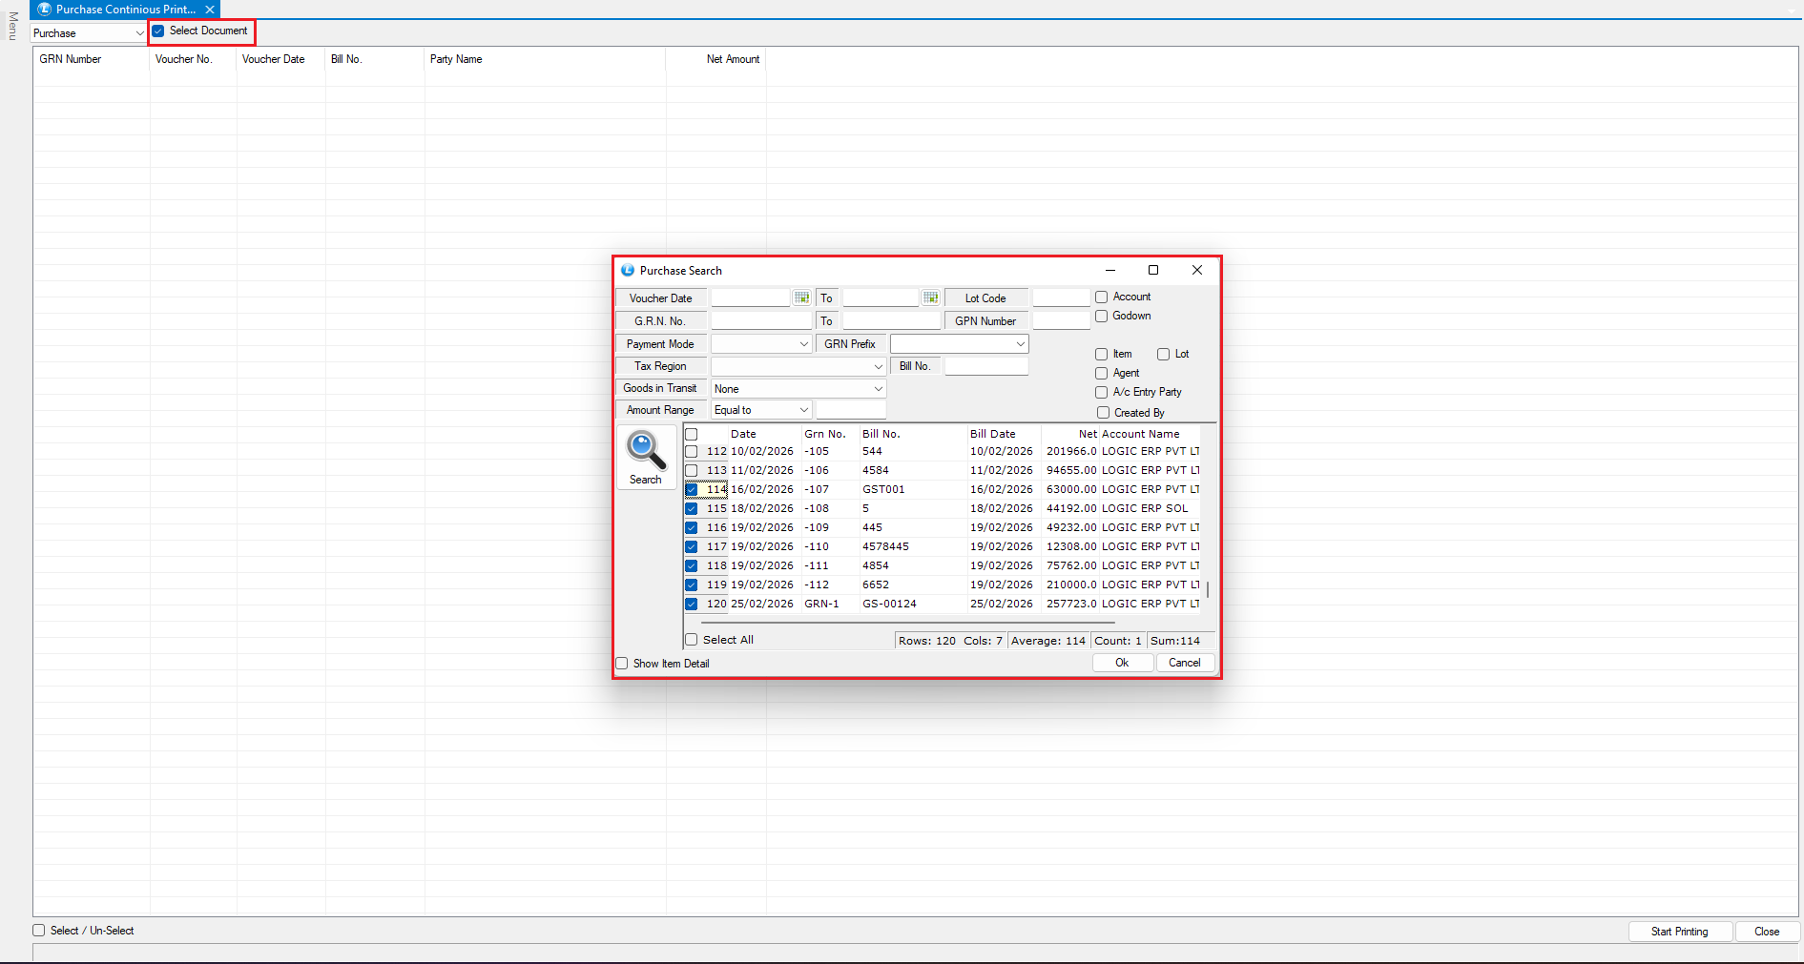Viewport: 1804px width, 964px height.
Task: Click the Start Printing button
Action: [x=1679, y=932]
